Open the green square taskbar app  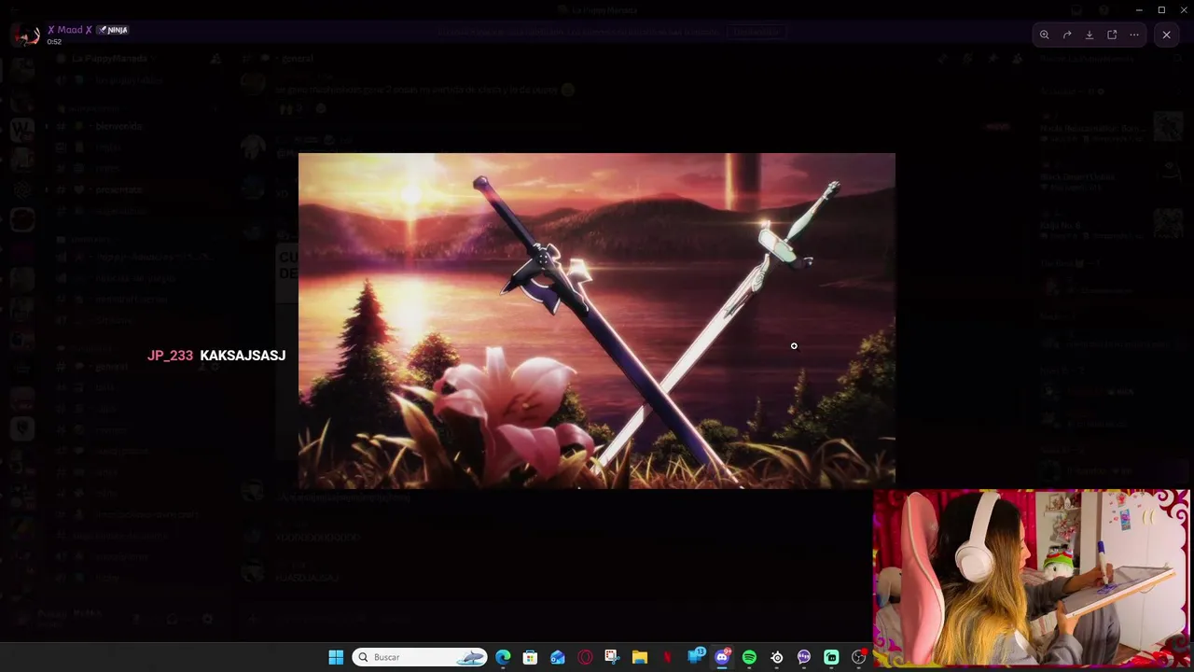pos(831,657)
